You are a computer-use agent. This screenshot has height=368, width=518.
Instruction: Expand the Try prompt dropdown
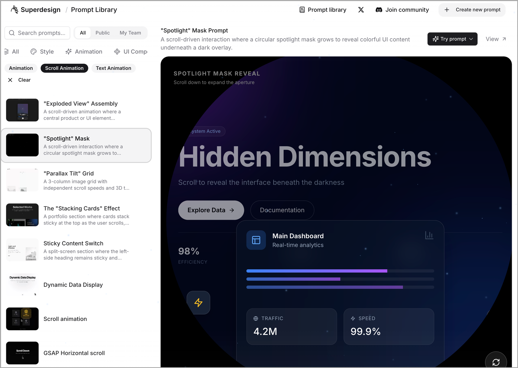[452, 39]
